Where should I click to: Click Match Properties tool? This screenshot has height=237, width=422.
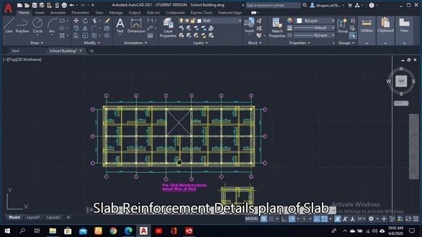click(x=277, y=28)
